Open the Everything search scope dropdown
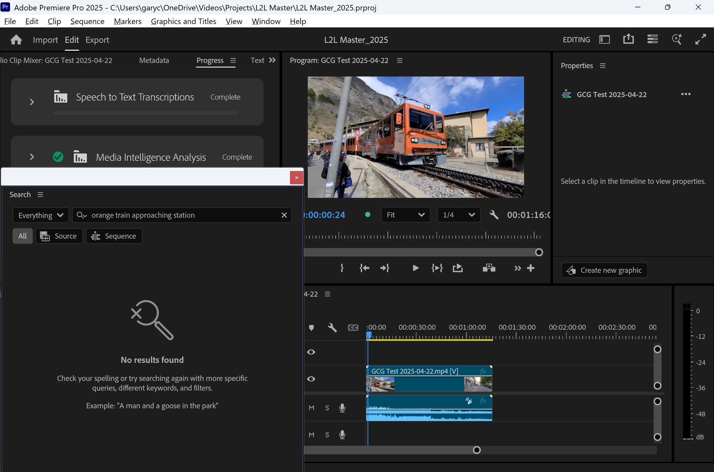714x472 pixels. (x=41, y=215)
